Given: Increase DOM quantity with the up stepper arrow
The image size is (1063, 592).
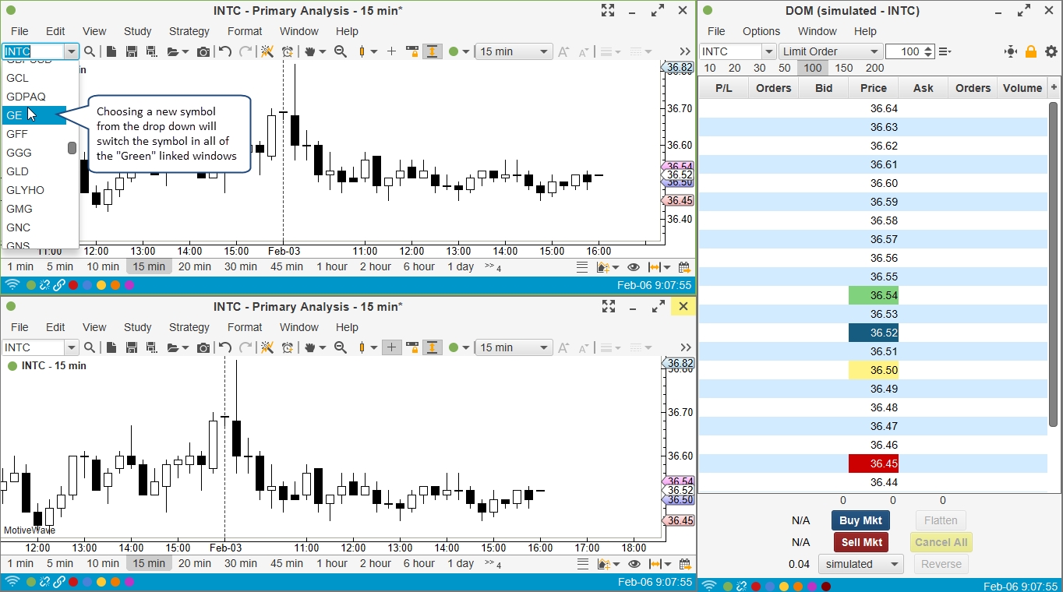Looking at the screenshot, I should [x=928, y=48].
